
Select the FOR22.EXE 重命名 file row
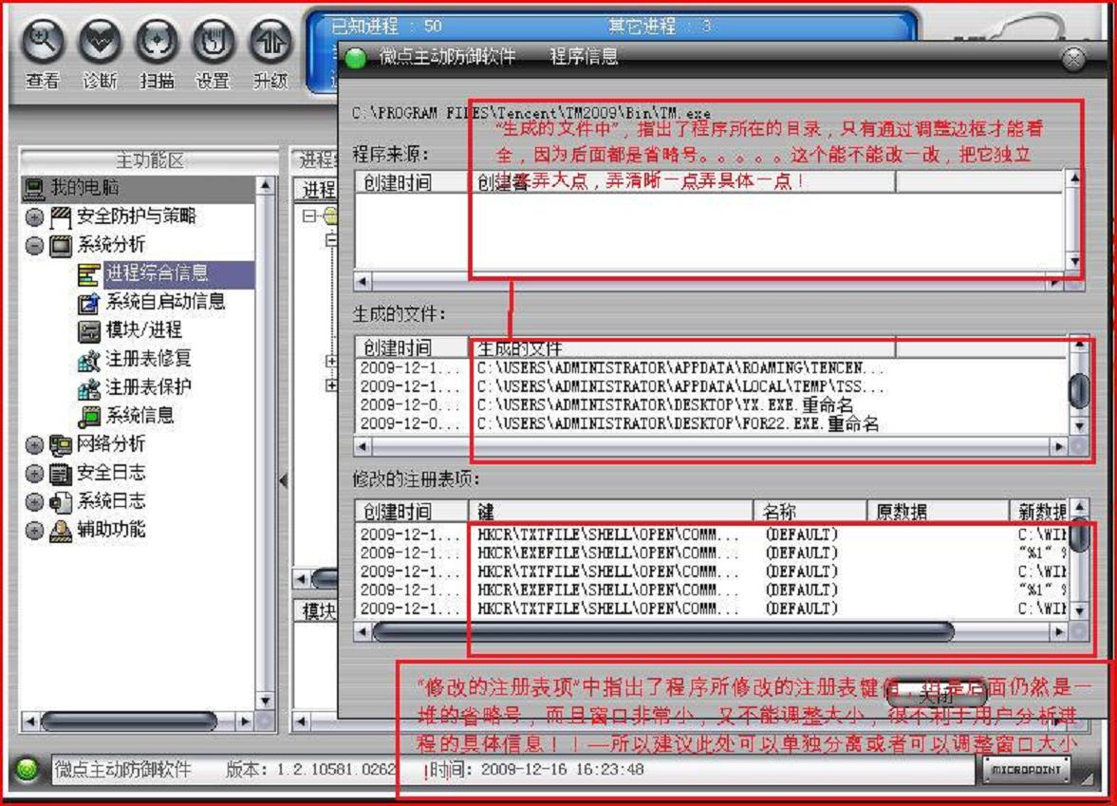click(x=712, y=424)
